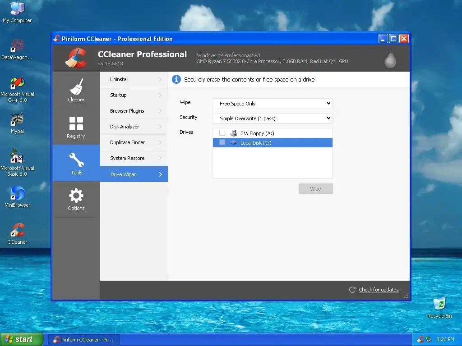Click the 8:26 PM clock

(x=445, y=339)
